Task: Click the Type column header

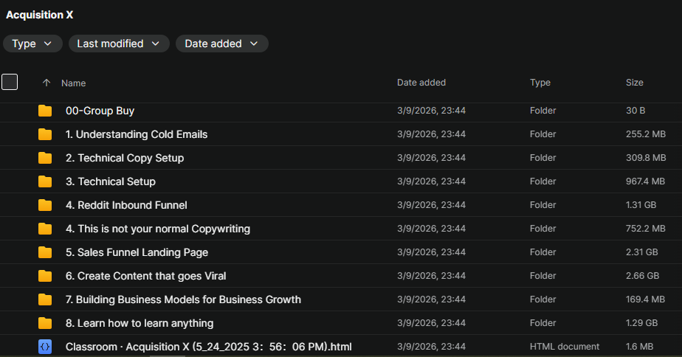Action: pyautogui.click(x=540, y=83)
